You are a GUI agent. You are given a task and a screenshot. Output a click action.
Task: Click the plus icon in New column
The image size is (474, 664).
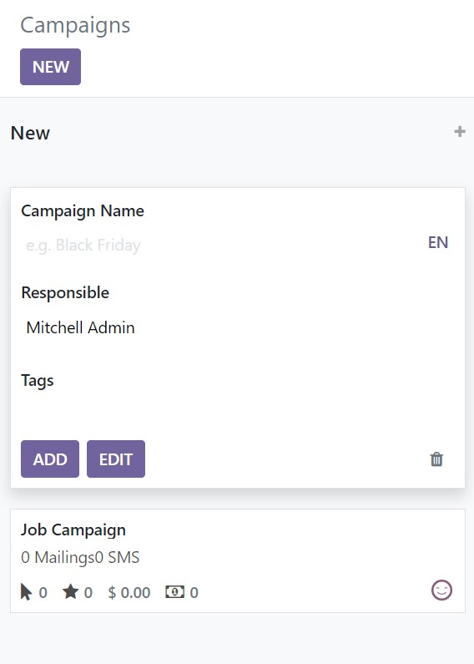[x=460, y=132]
